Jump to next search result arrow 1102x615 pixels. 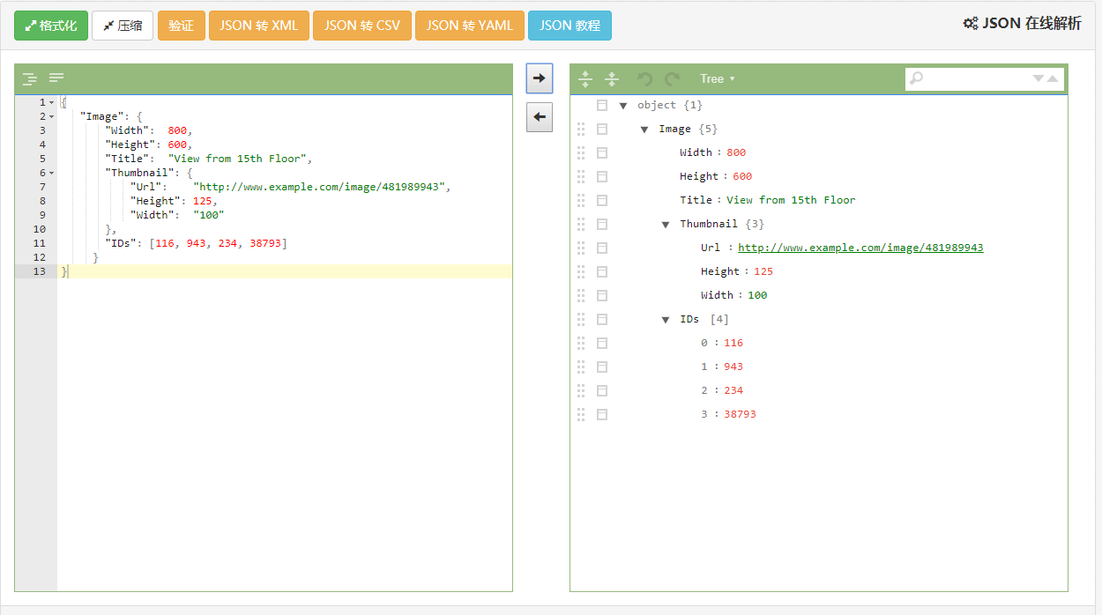click(1039, 78)
